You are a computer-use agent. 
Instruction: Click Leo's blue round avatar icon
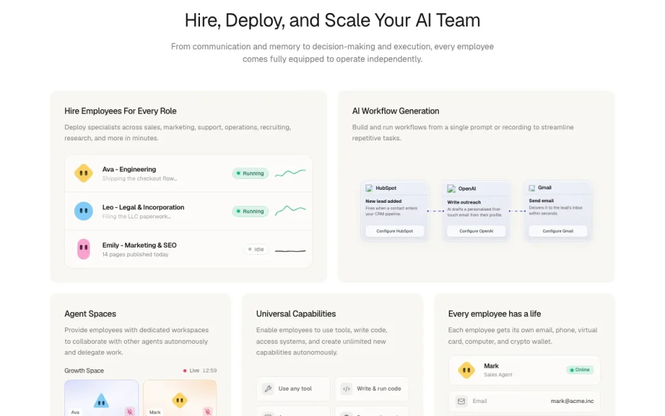coord(84,211)
